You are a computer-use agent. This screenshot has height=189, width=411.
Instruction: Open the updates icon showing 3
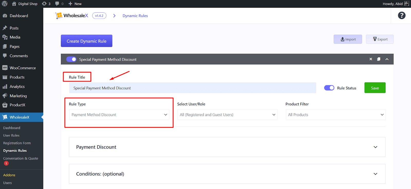(x=44, y=4)
